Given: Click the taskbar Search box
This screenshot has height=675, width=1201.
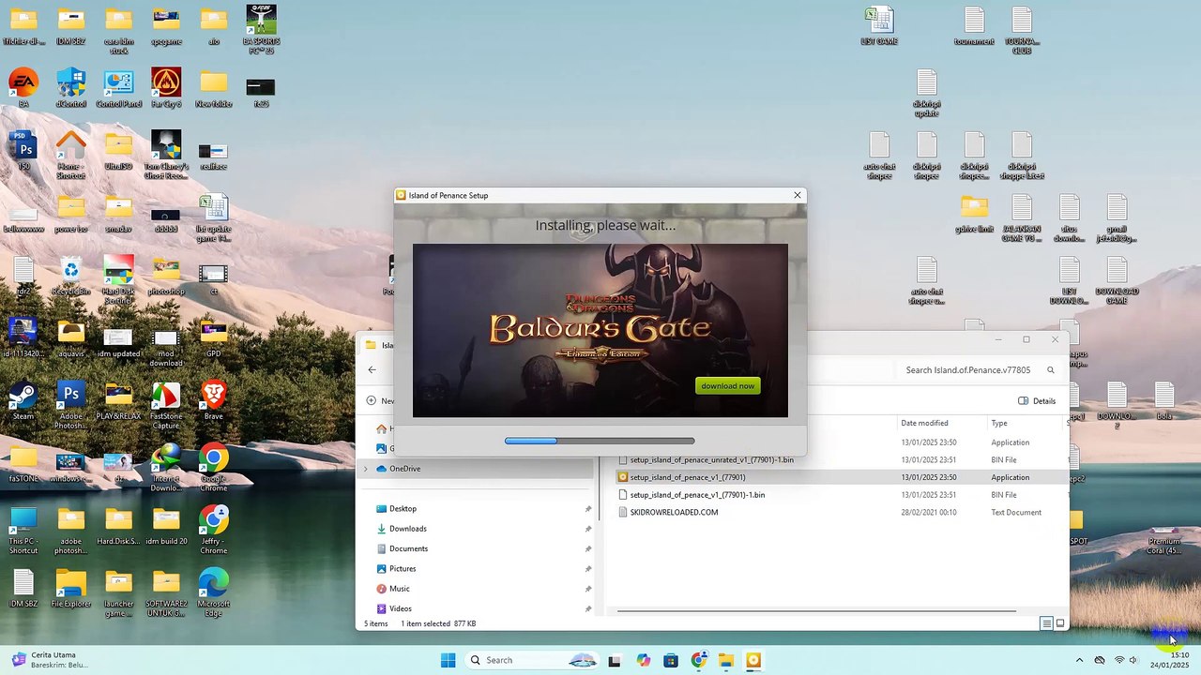Looking at the screenshot, I should (534, 660).
